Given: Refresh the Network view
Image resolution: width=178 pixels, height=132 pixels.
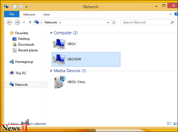Looking at the screenshot, I should click(114, 22).
